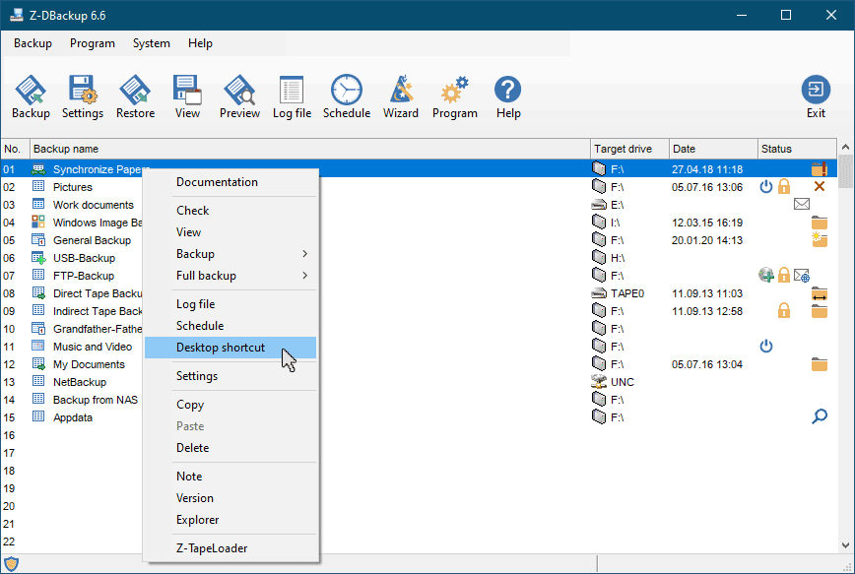855x574 pixels.
Task: Click the Preview toolbar icon
Action: coord(239,96)
